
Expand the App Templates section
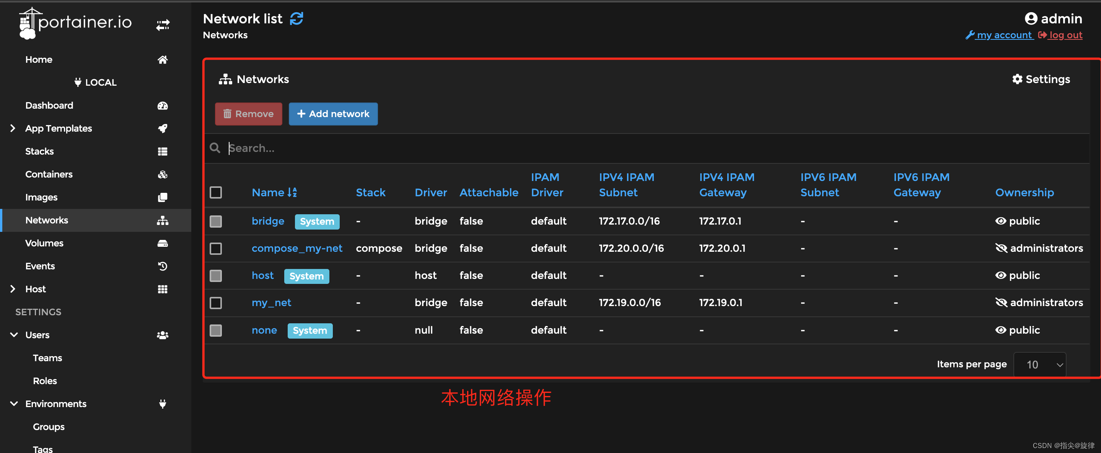tap(13, 128)
